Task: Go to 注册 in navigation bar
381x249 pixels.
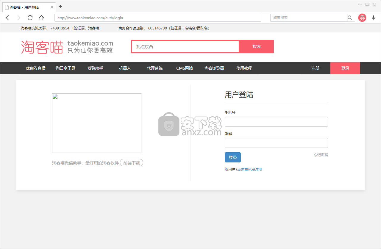Action: (x=316, y=68)
